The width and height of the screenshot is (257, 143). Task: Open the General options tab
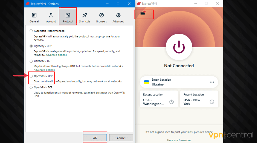tap(34, 18)
